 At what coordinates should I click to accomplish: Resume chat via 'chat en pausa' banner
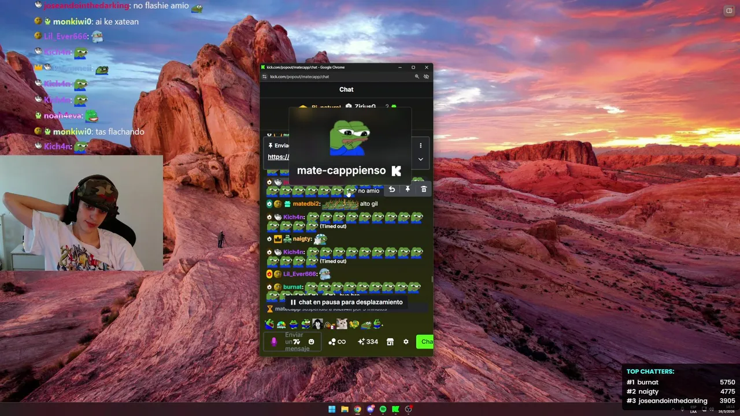[x=346, y=302]
